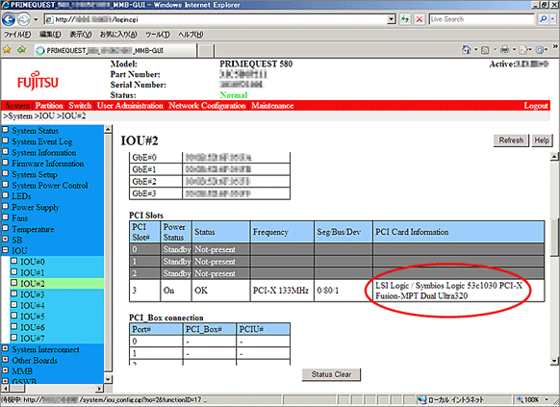Expand the Other Boards tree node
This screenshot has height=407, width=560.
click(6, 359)
